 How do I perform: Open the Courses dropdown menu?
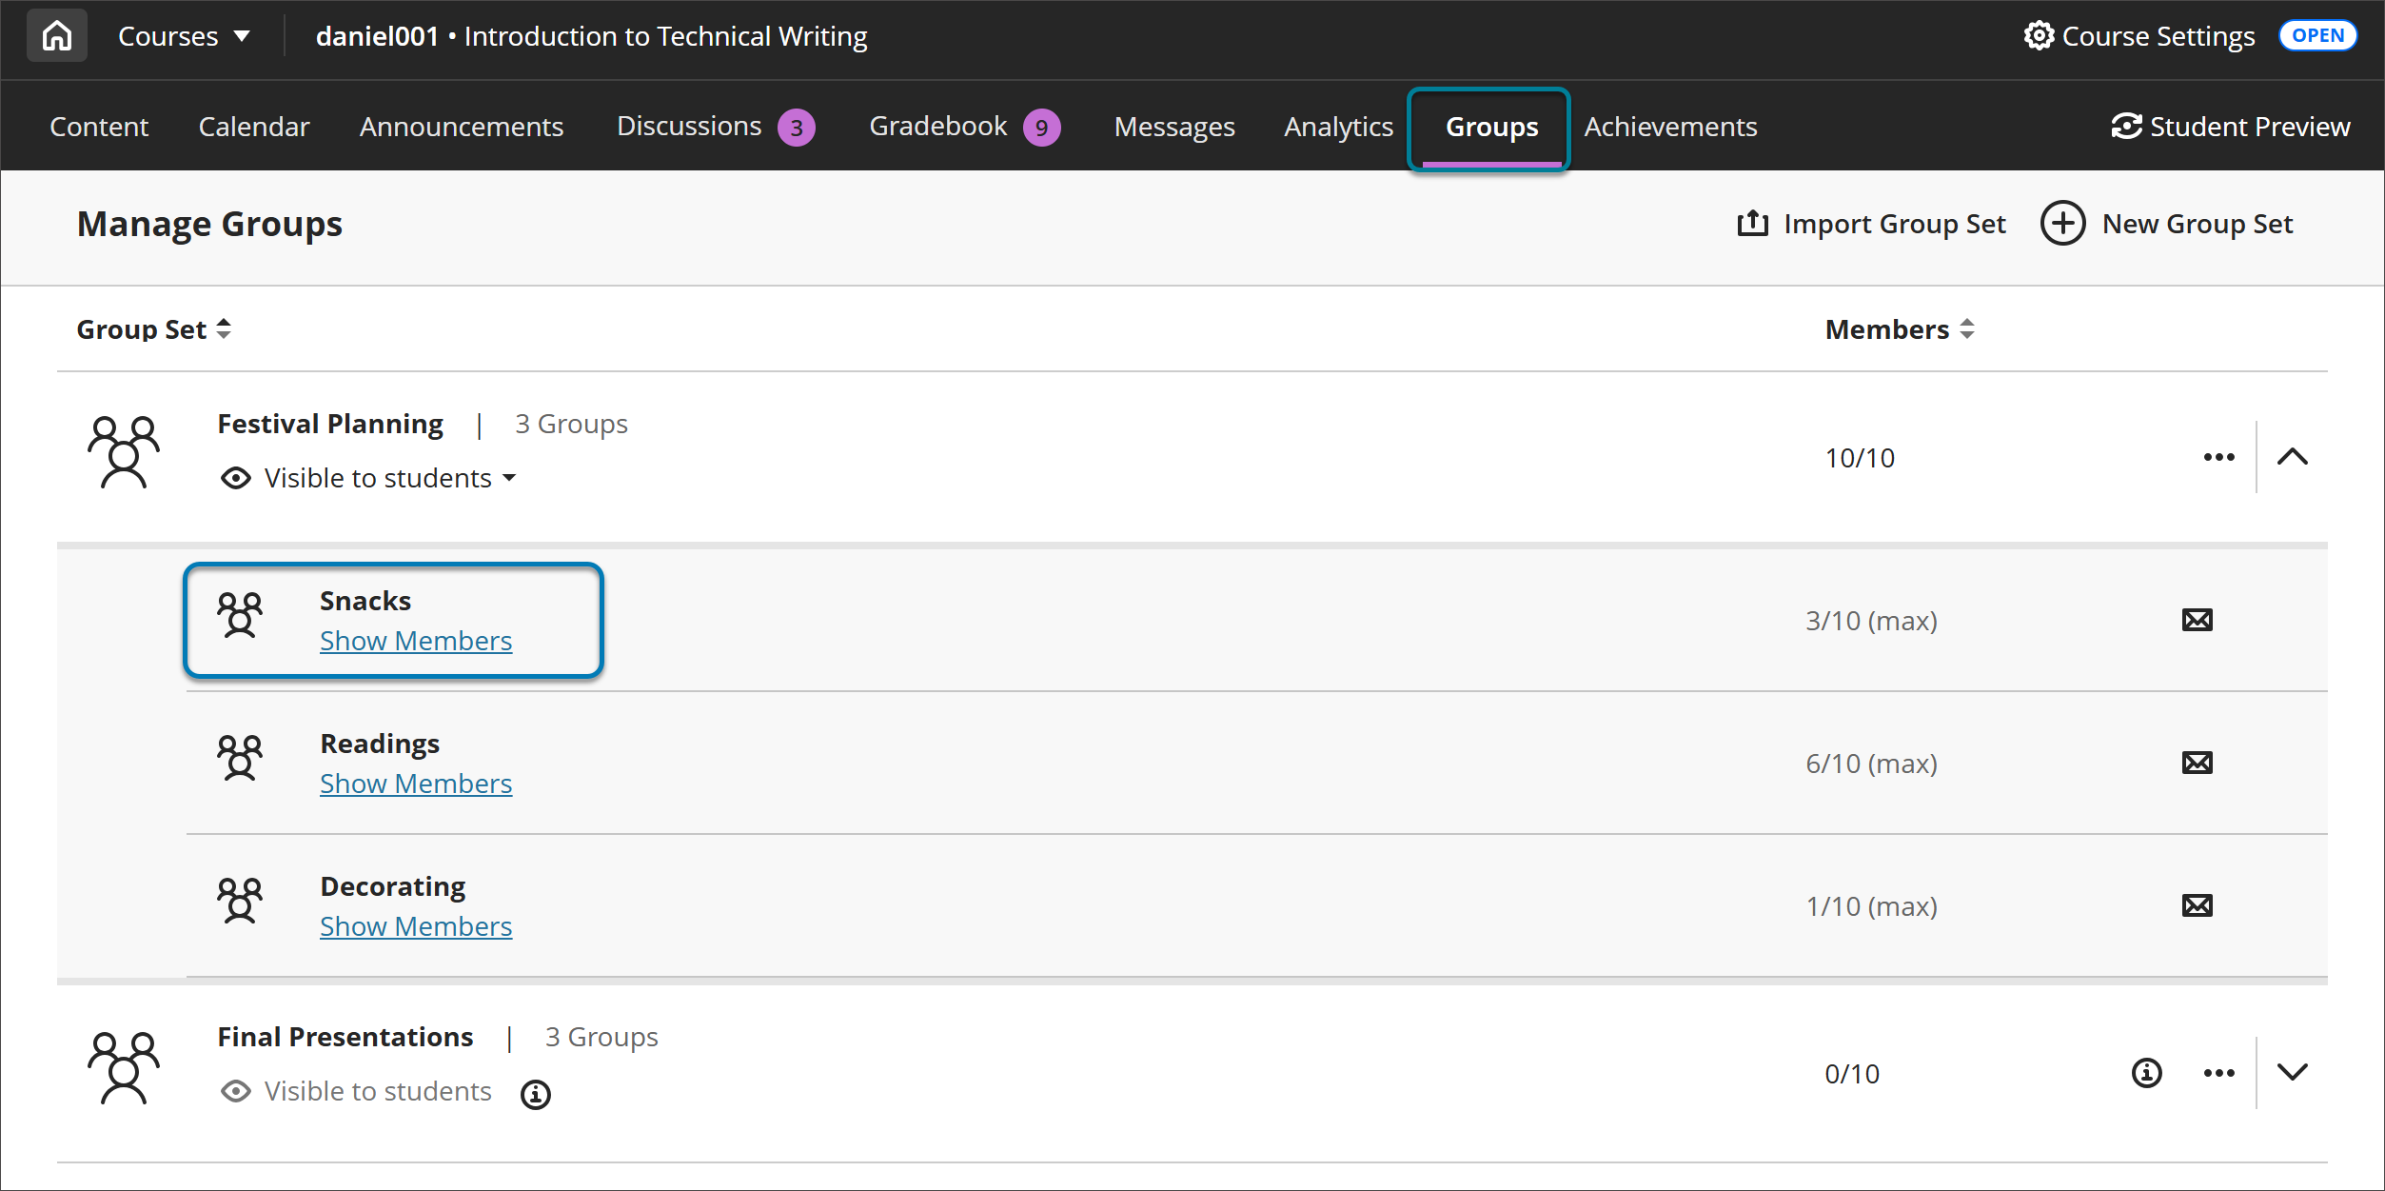[x=185, y=35]
